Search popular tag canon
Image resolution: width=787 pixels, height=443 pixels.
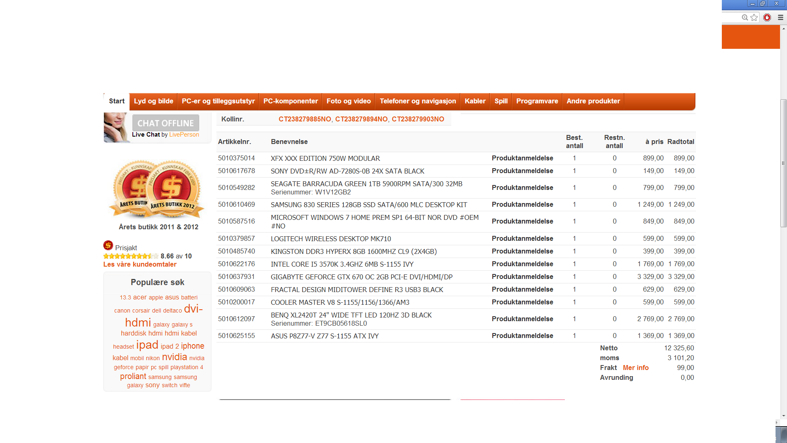click(122, 311)
